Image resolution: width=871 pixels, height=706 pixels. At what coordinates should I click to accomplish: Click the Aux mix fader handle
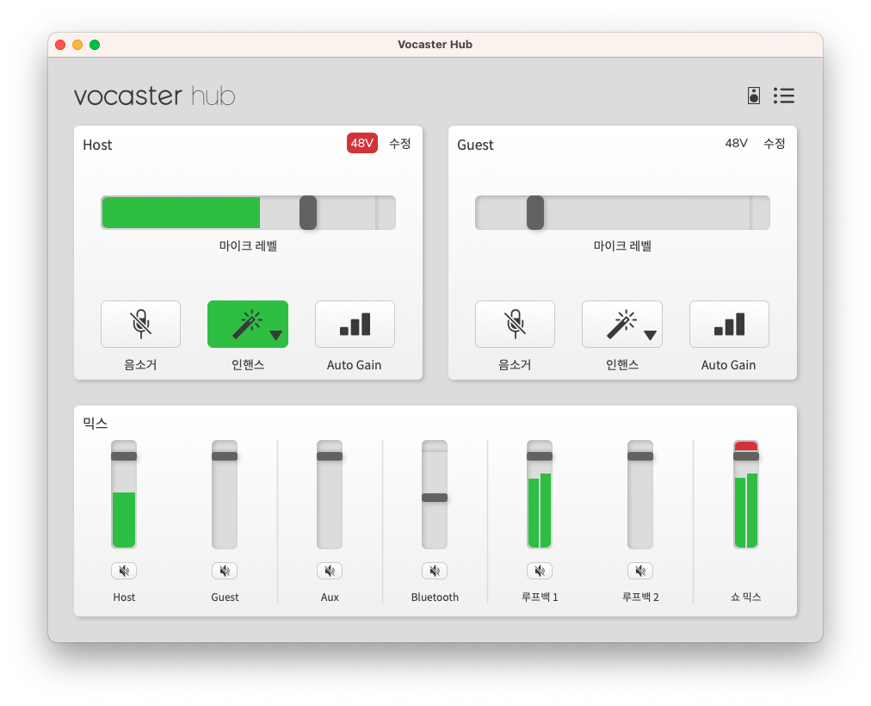pyautogui.click(x=330, y=456)
